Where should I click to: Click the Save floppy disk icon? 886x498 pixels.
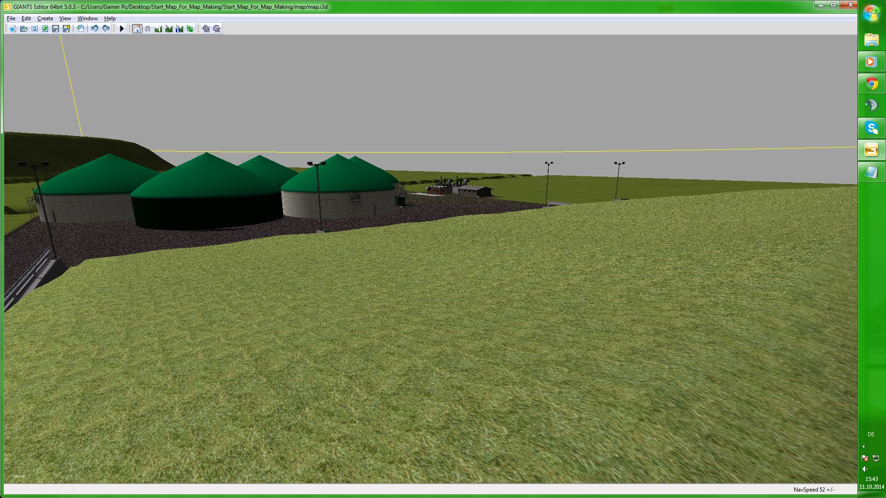(55, 29)
